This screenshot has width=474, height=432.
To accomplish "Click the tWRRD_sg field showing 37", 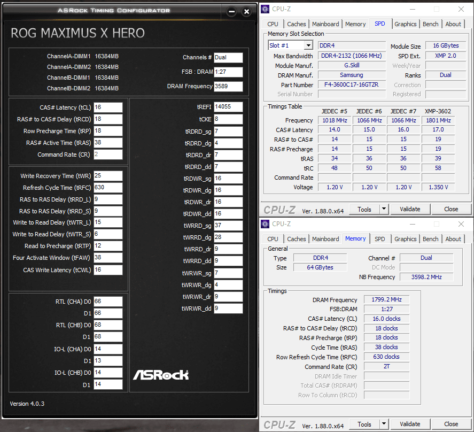I will pyautogui.click(x=228, y=226).
